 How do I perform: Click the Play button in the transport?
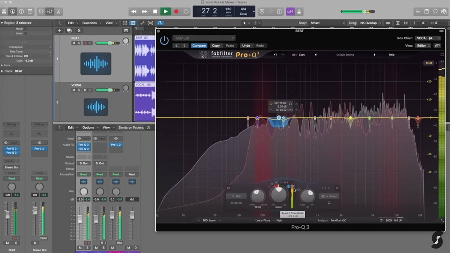165,12
